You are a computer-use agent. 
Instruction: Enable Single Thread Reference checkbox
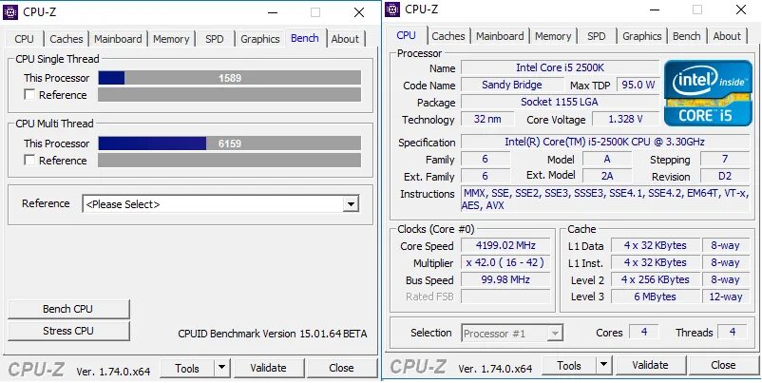(29, 95)
